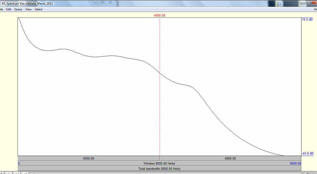Click the Window 8000.00 Hertz bar
Screen dimensions: 317x174
(x=159, y=164)
